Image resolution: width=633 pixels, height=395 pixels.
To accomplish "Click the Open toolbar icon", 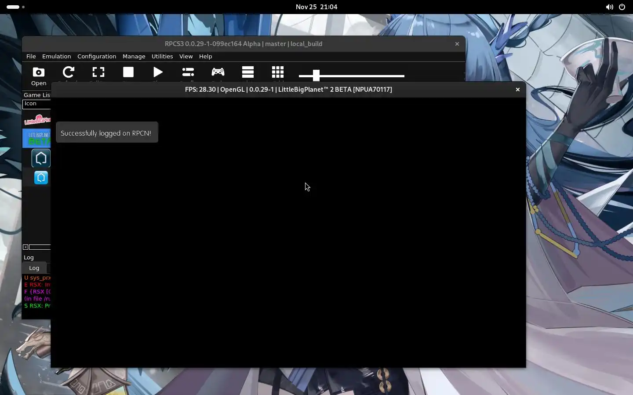I will click(39, 75).
